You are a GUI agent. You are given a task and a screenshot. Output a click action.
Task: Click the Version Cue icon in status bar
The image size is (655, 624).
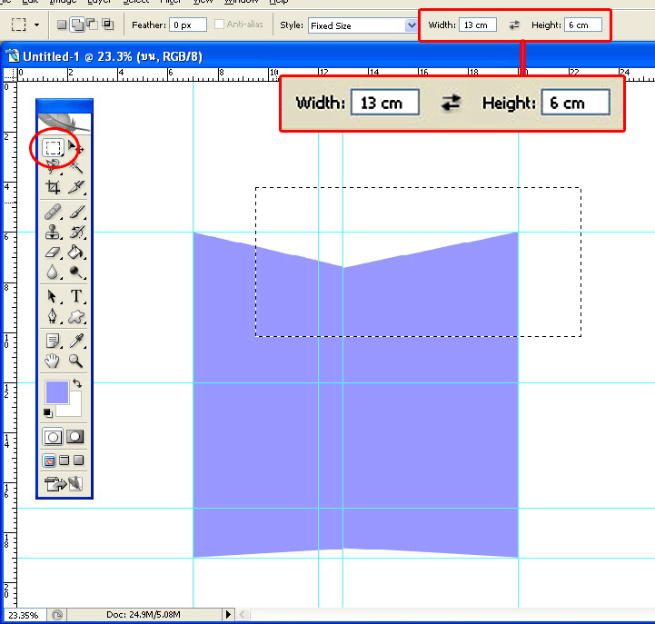point(57,615)
